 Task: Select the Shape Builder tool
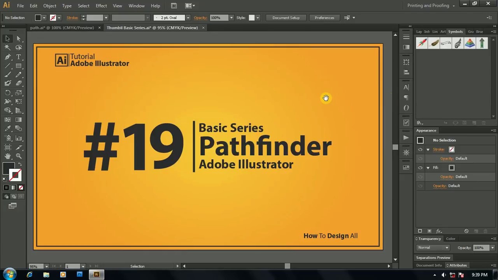point(7,110)
